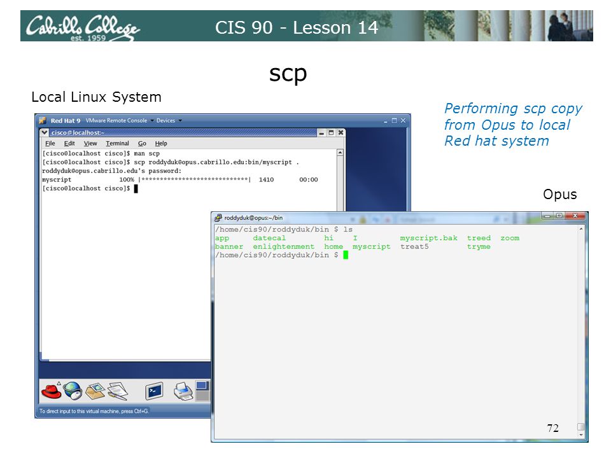Click the Opus window scrollbar up arrow
Image resolution: width=611 pixels, height=458 pixels.
pyautogui.click(x=581, y=228)
